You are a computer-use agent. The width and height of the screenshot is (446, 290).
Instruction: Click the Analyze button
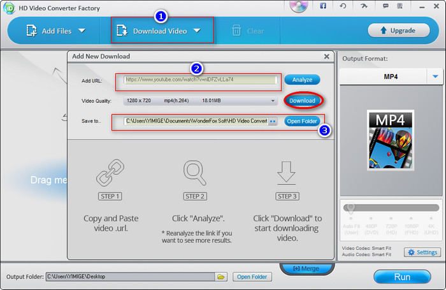tap(302, 80)
